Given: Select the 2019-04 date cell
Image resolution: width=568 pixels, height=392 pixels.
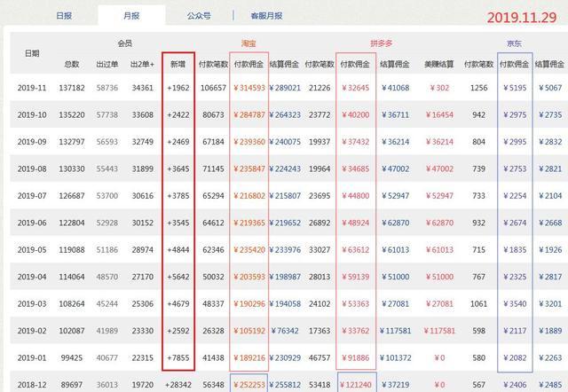Looking at the screenshot, I should (32, 277).
